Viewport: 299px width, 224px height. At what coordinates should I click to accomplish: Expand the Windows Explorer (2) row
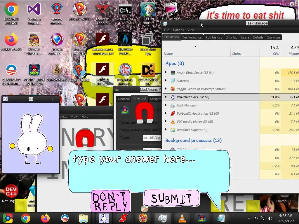(166, 130)
